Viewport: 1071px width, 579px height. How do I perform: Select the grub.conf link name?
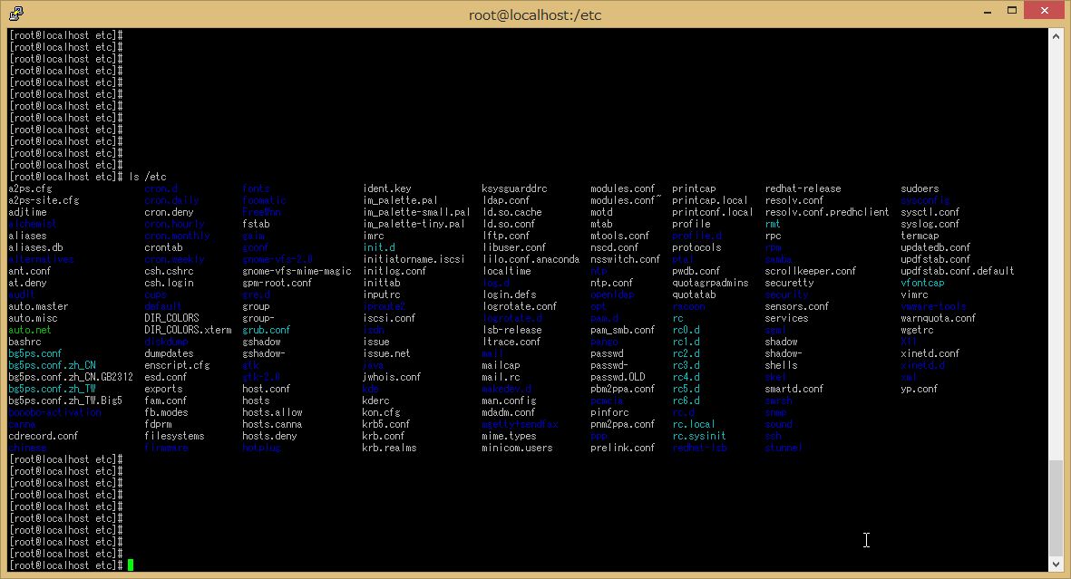267,330
